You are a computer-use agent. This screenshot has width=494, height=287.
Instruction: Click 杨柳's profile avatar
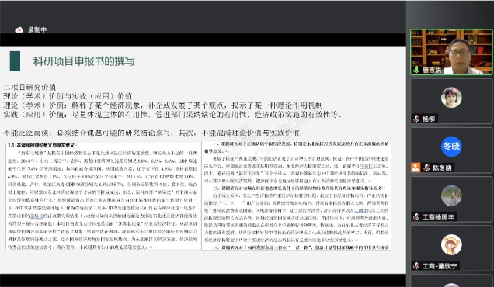tap(451, 98)
